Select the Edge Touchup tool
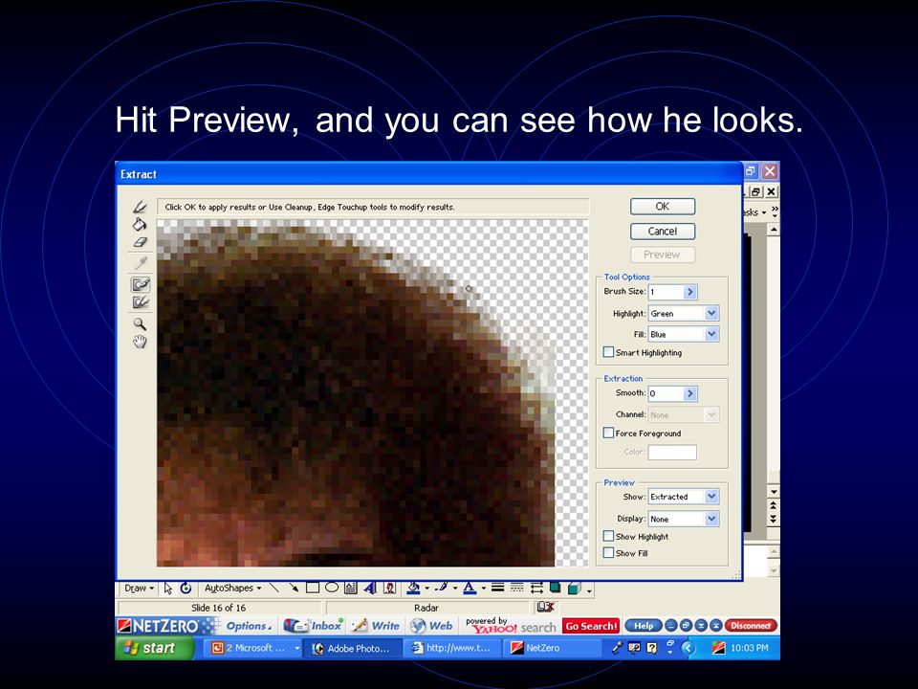The height and width of the screenshot is (689, 918). point(140,302)
